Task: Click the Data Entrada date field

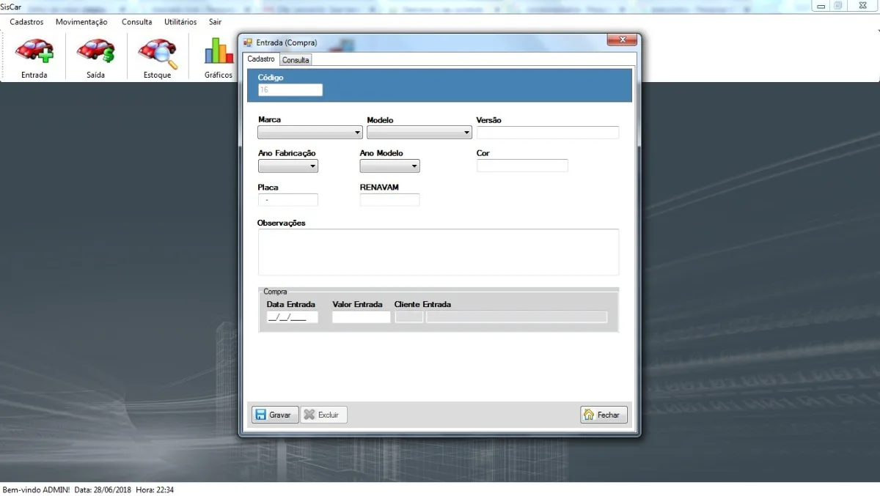Action: point(292,317)
